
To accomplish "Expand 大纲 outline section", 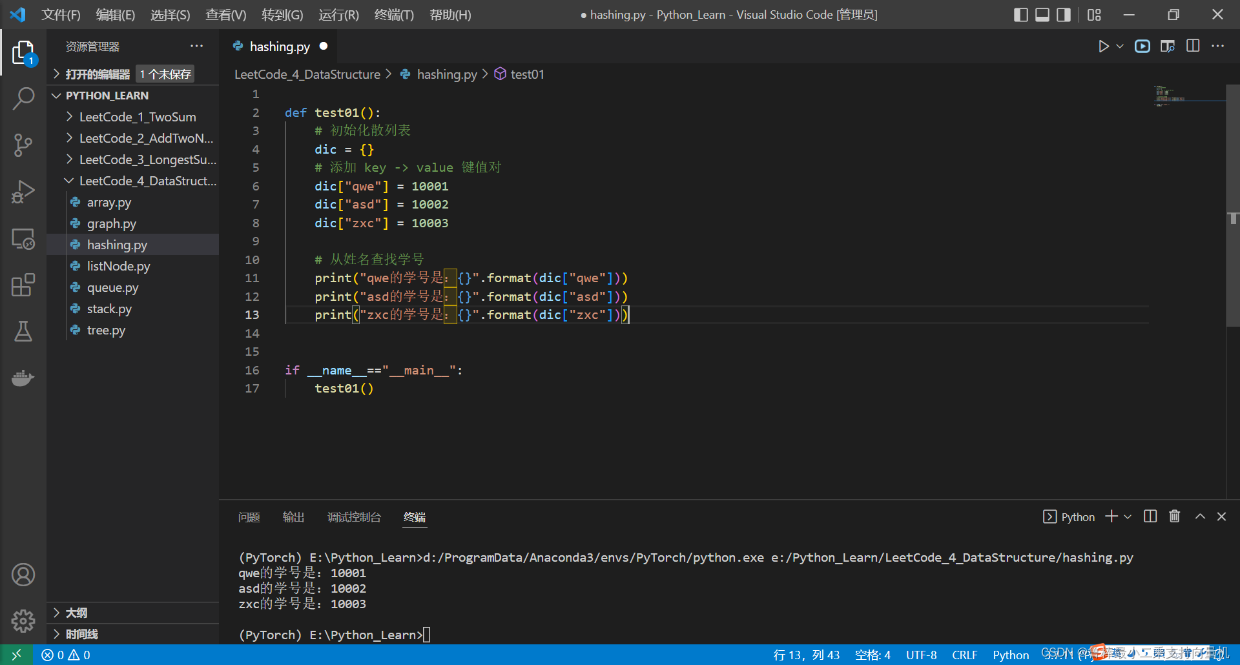I will pos(132,613).
